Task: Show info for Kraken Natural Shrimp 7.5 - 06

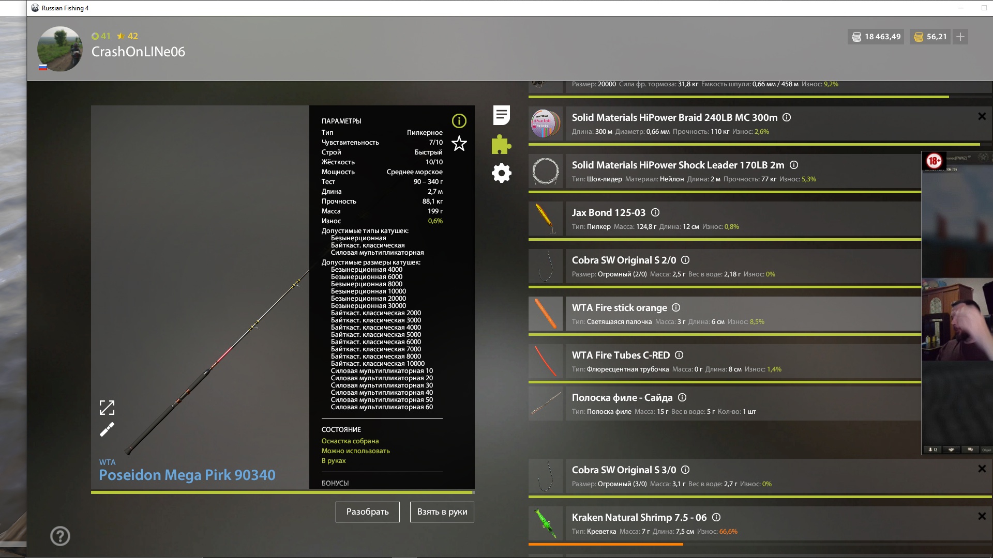Action: tap(716, 517)
